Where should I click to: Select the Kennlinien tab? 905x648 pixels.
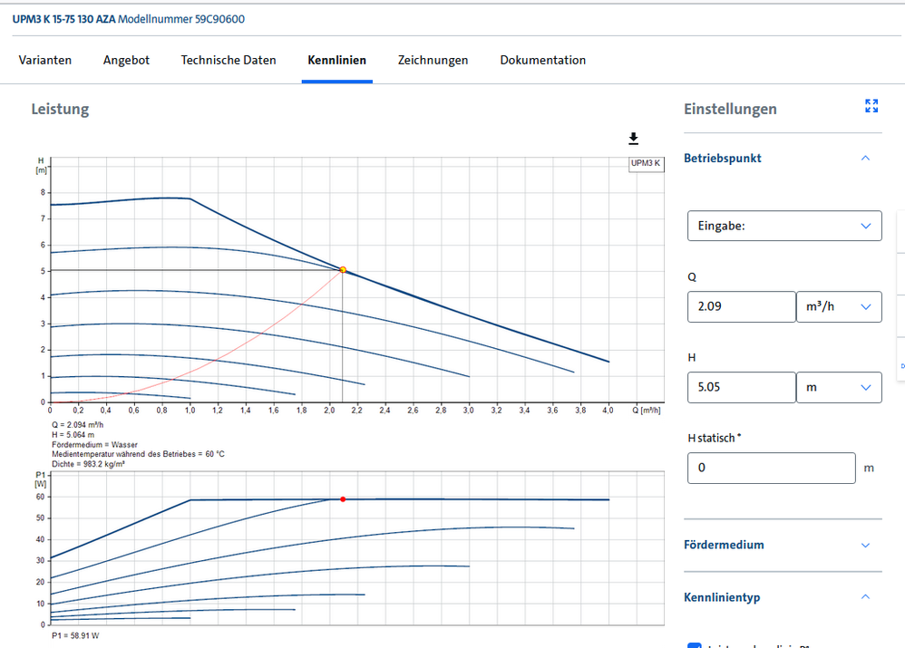(x=336, y=60)
